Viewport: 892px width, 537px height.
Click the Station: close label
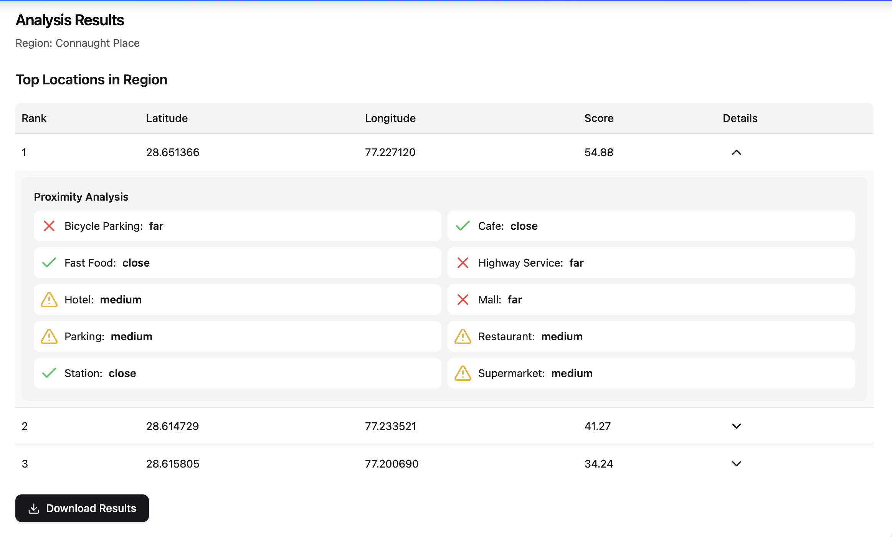pyautogui.click(x=100, y=373)
